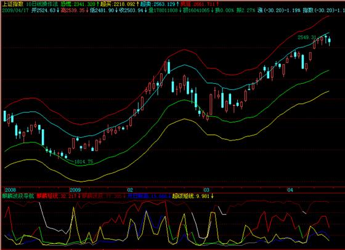Click the 2549.31 high price label

[307, 38]
